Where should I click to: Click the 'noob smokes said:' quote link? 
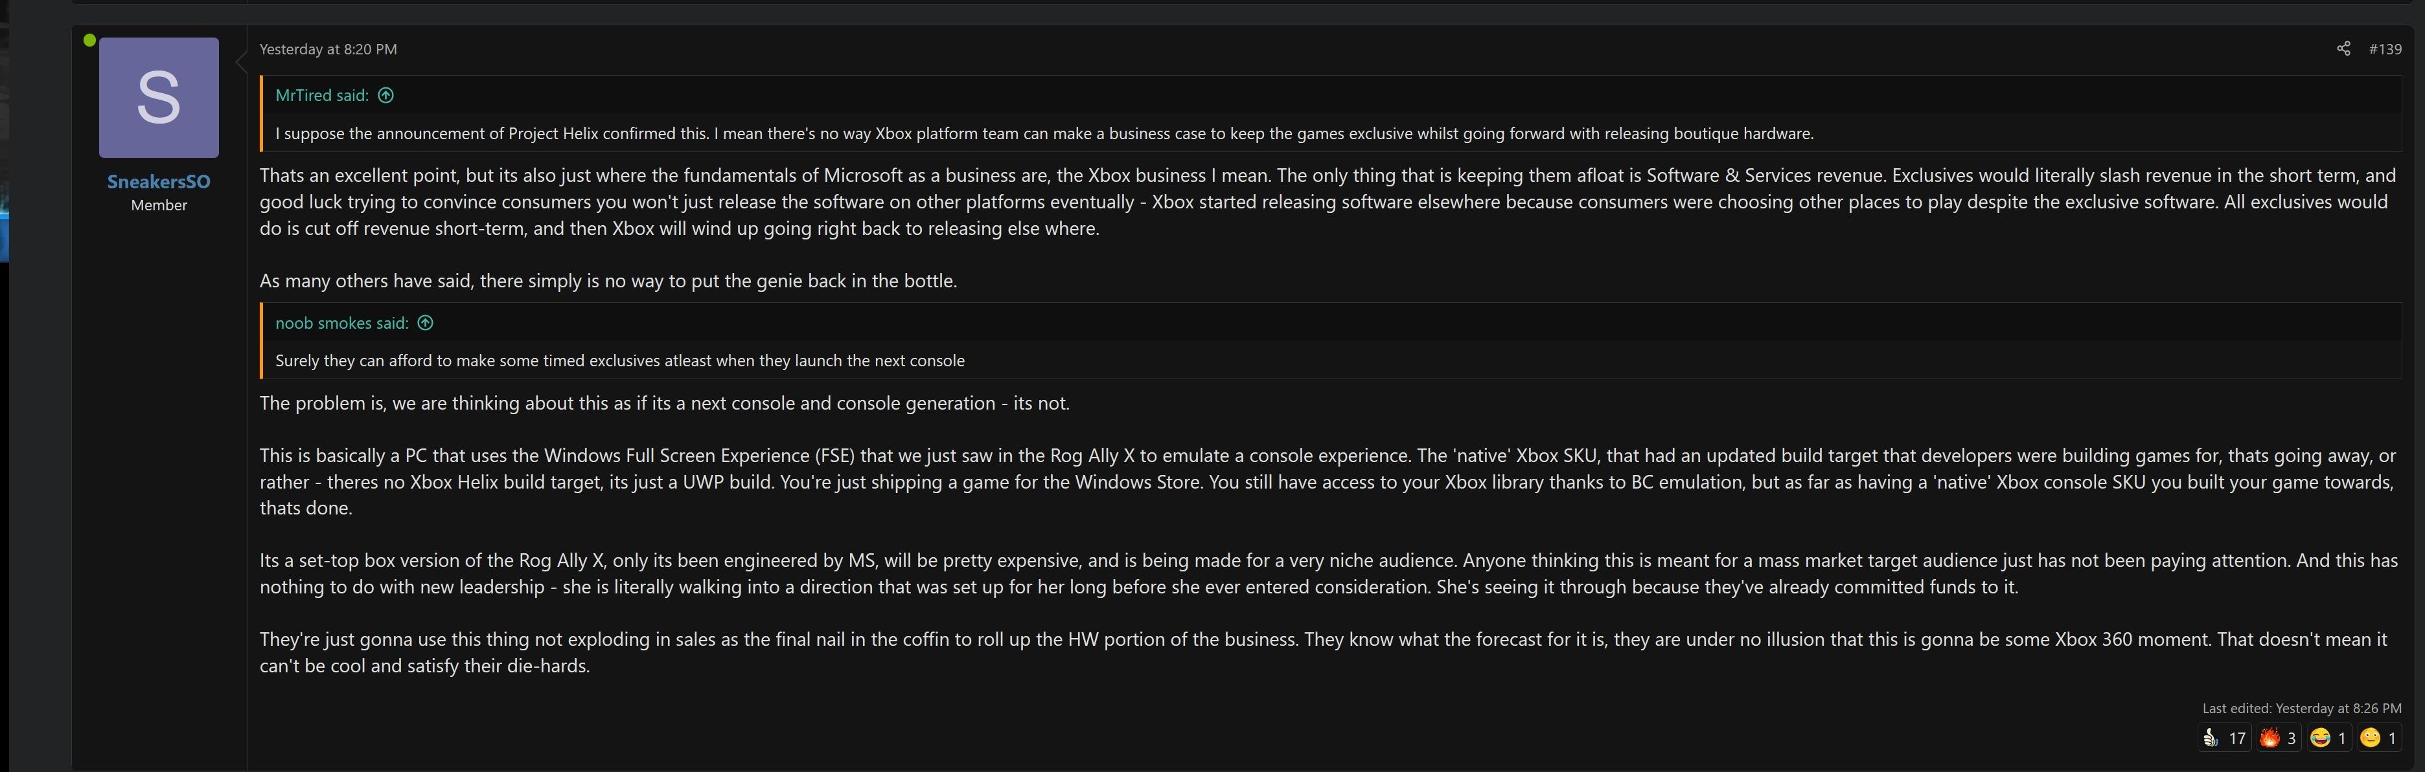pos(341,322)
